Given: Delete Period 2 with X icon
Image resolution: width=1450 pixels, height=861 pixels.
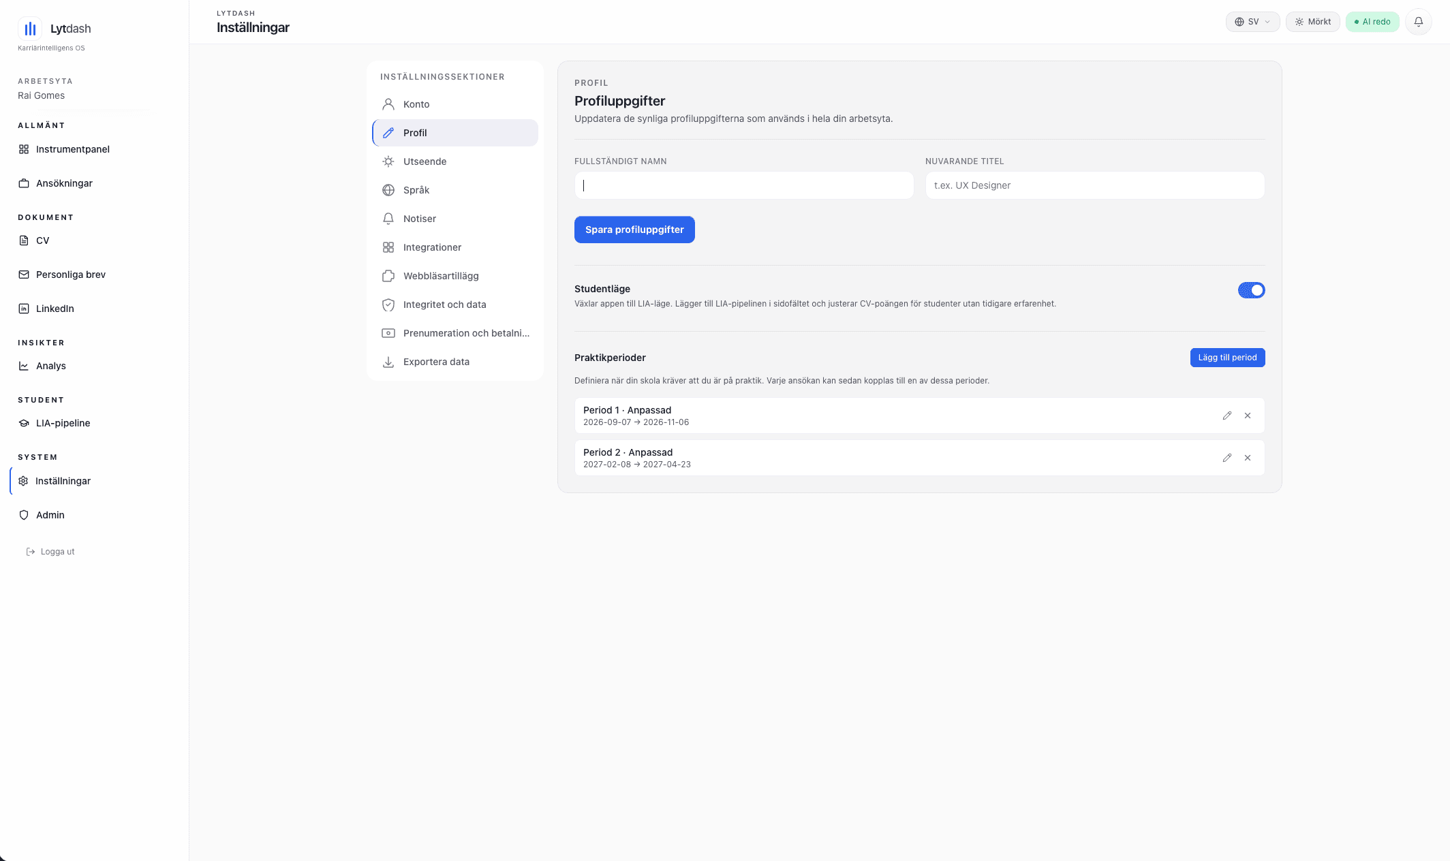Looking at the screenshot, I should tap(1248, 458).
